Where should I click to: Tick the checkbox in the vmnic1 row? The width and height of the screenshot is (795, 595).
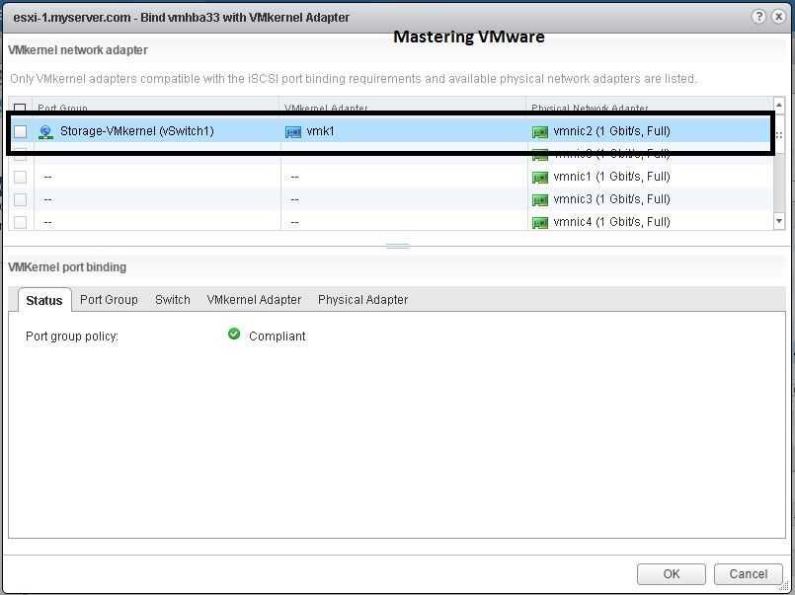[21, 177]
